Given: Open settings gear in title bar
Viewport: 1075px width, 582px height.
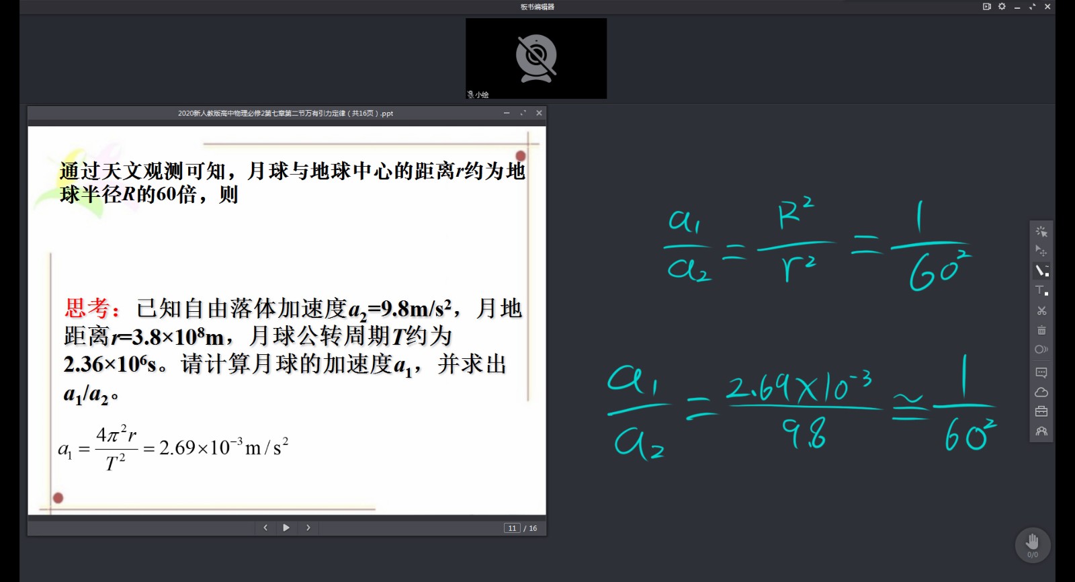Looking at the screenshot, I should 1002,7.
